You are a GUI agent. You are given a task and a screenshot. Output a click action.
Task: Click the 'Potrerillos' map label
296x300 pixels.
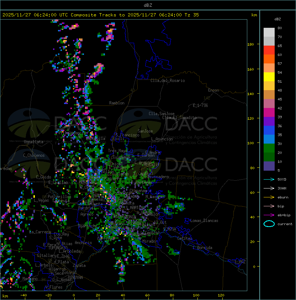pos(59,197)
